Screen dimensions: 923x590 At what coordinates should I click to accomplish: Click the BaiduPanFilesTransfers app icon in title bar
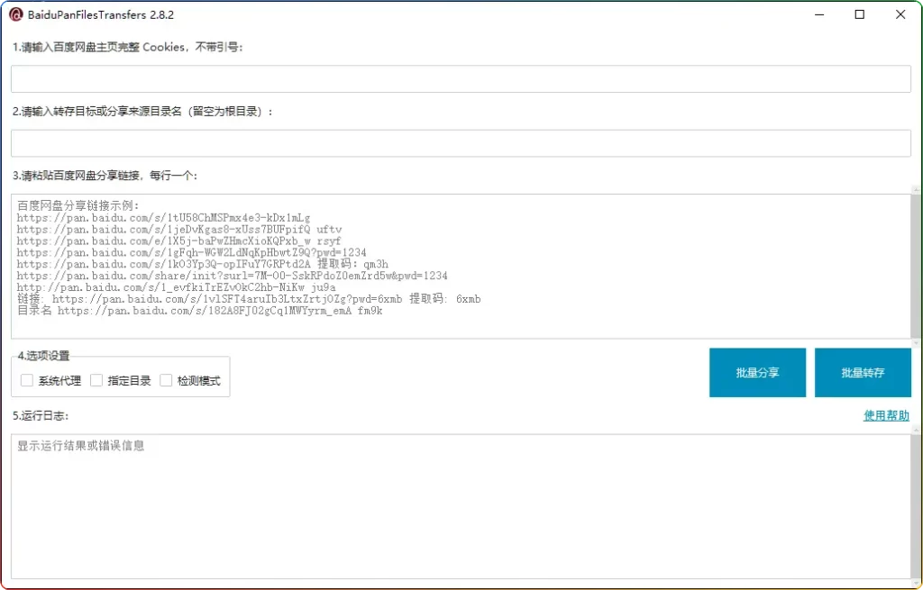(x=16, y=14)
